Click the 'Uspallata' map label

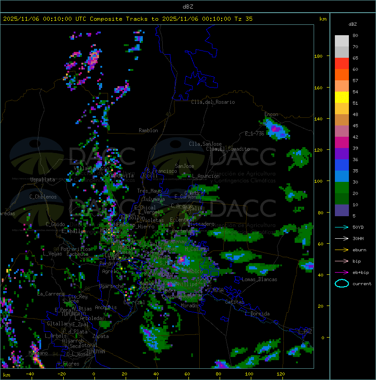click(x=42, y=180)
